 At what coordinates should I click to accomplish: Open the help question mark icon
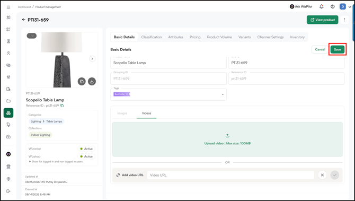(333, 7)
